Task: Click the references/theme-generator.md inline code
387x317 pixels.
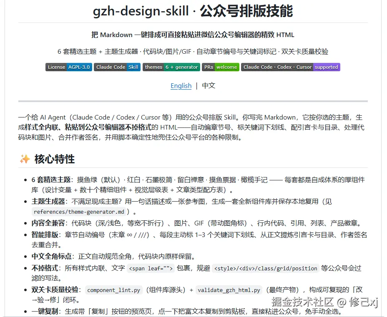Action: click(79, 212)
